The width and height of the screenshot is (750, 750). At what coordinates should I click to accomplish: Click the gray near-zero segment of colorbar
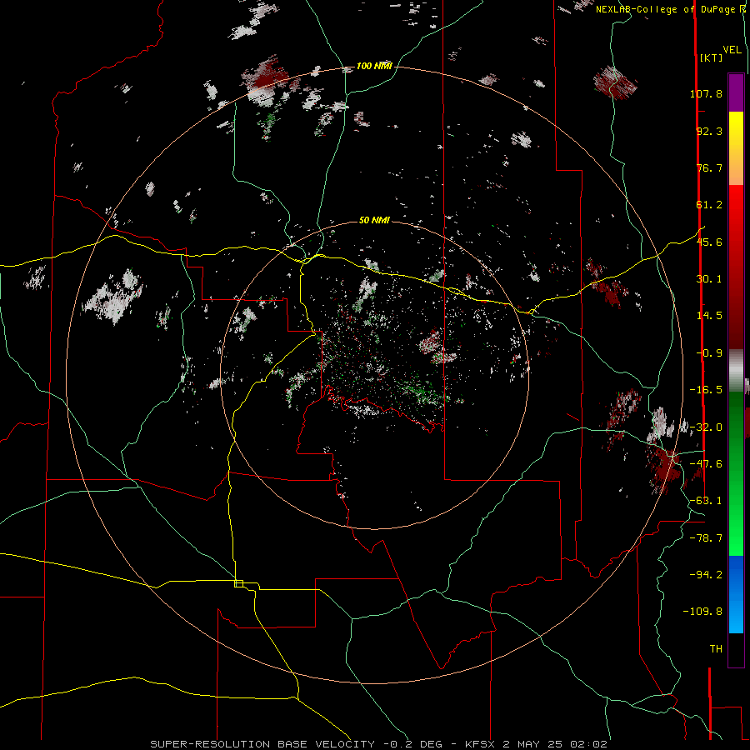tap(736, 371)
